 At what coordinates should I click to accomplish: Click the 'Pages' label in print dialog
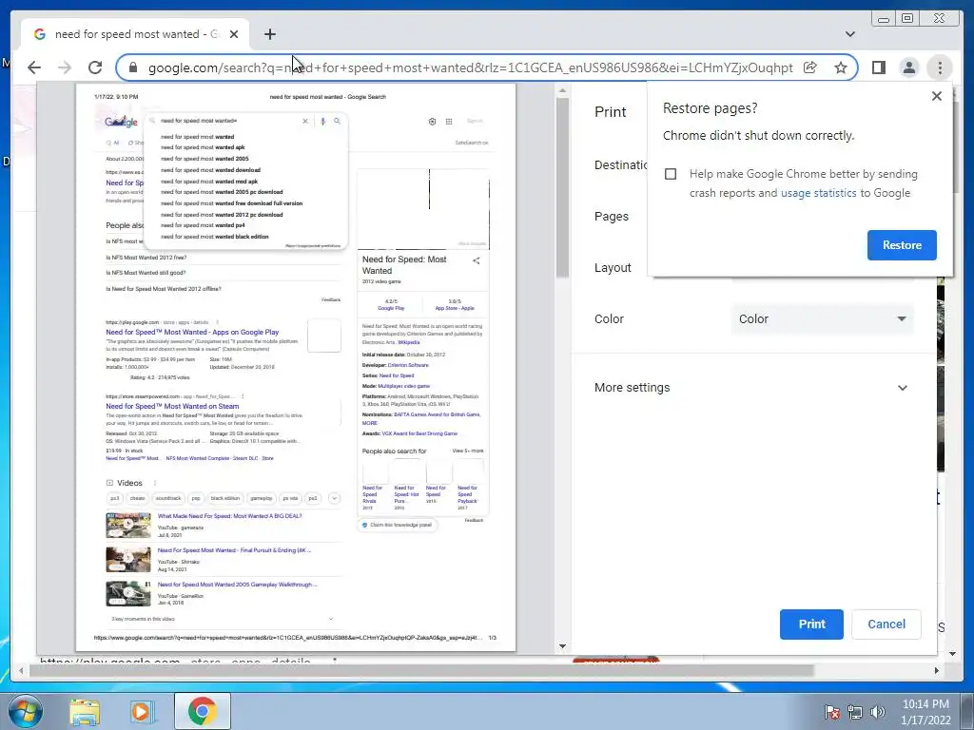(612, 216)
